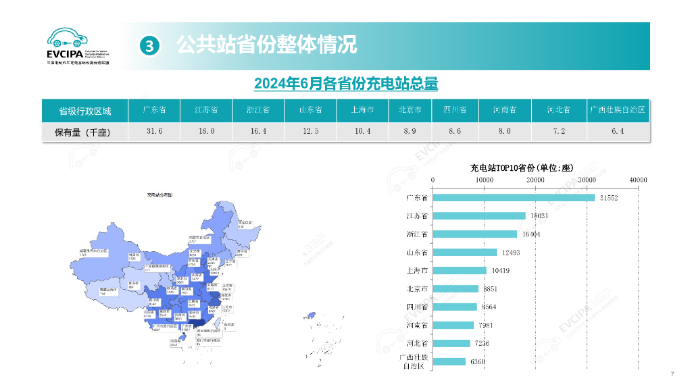Screen dimensions: 692x389
Task: Select the 四川省 table header
Action: tap(455, 110)
